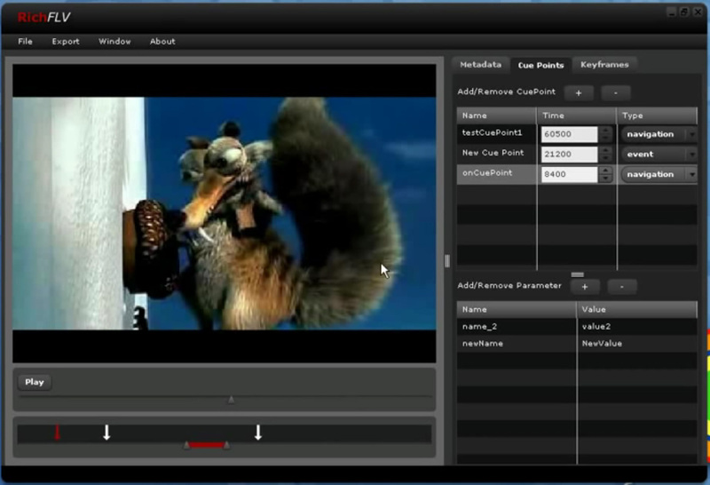
Task: Restore the RichFLV window size
Action: click(684, 12)
